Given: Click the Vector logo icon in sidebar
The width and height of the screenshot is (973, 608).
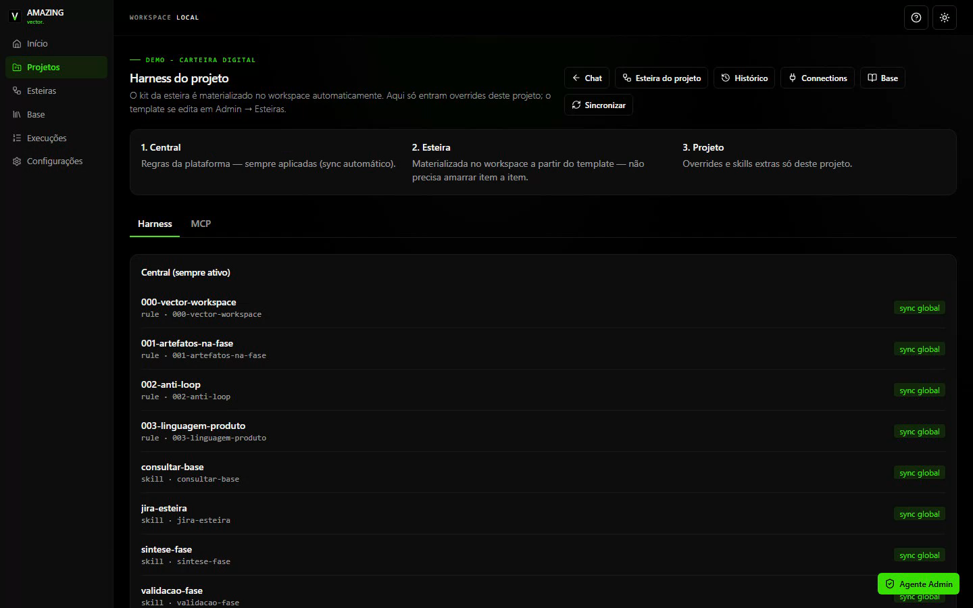Looking at the screenshot, I should click(15, 16).
